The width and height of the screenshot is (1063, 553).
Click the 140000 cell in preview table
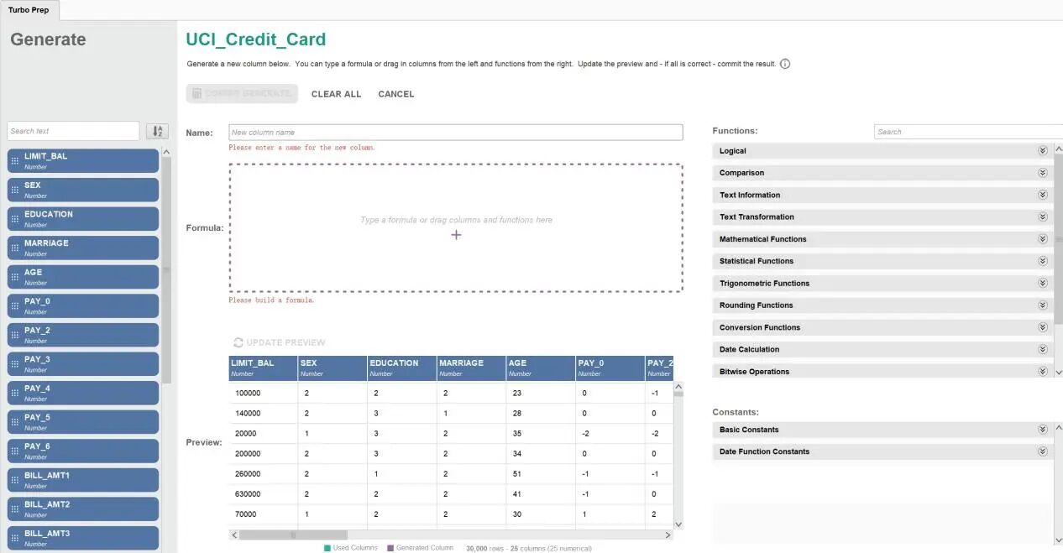[x=263, y=414]
